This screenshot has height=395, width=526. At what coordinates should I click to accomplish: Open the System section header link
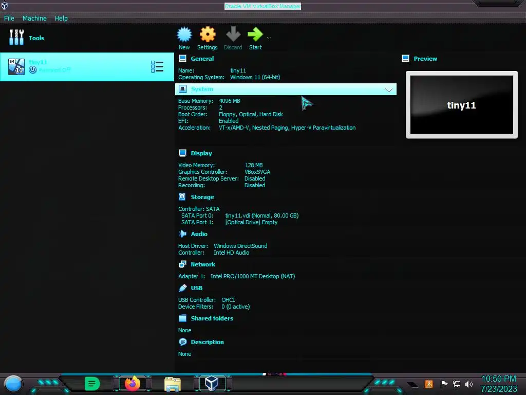point(202,89)
